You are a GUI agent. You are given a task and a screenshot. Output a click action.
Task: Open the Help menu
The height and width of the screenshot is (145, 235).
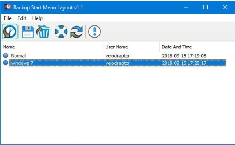37,18
